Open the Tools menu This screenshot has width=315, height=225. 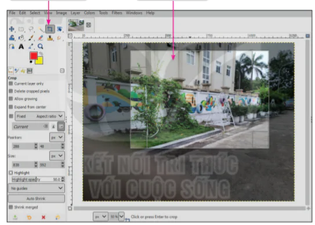pos(103,13)
